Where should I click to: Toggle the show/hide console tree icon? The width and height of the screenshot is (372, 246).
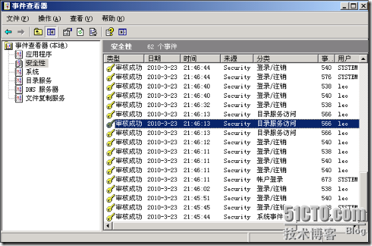[51, 32]
